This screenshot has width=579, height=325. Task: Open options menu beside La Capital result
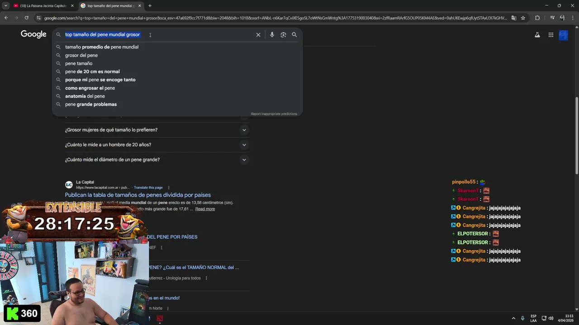pyautogui.click(x=169, y=187)
